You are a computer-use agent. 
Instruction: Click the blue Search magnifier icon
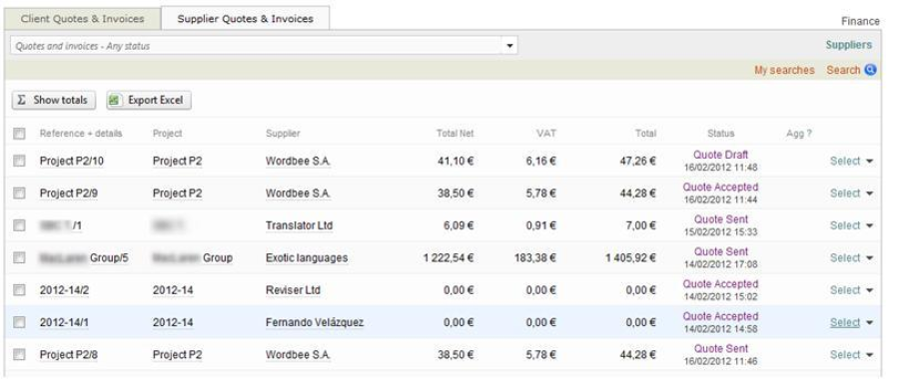pos(870,70)
